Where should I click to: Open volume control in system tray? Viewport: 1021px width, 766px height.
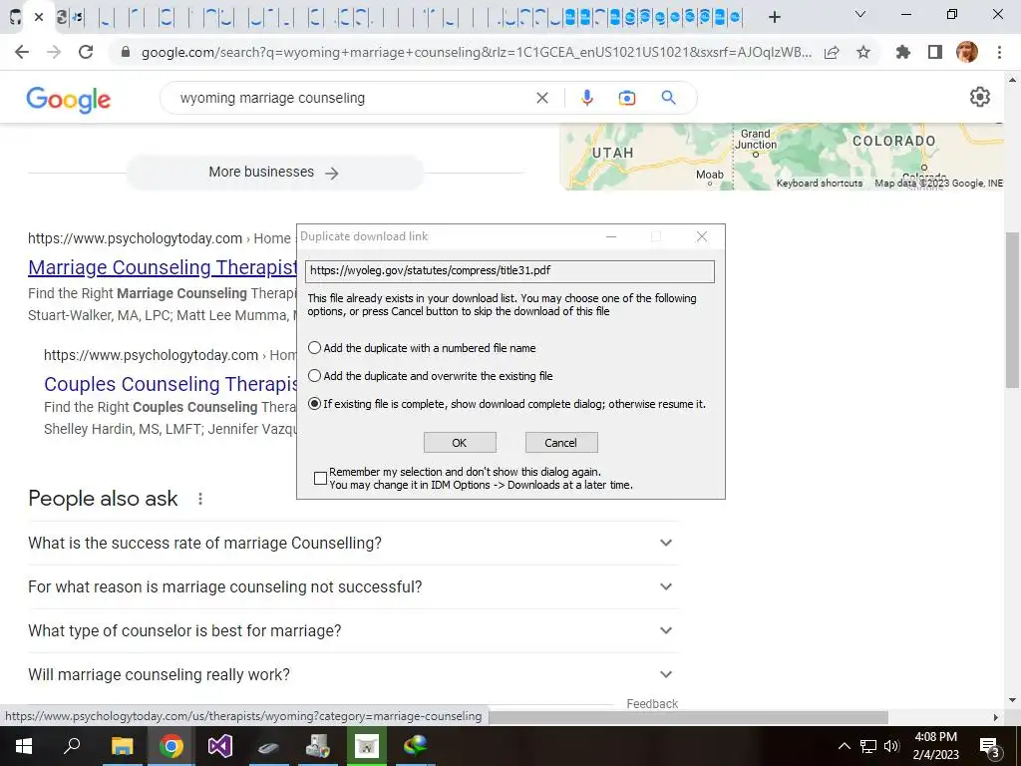point(891,746)
